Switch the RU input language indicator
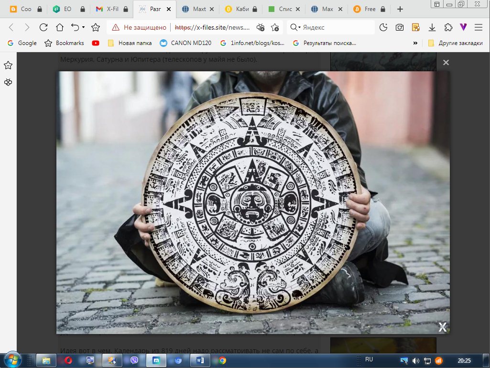The height and width of the screenshot is (368, 490). [x=369, y=359]
